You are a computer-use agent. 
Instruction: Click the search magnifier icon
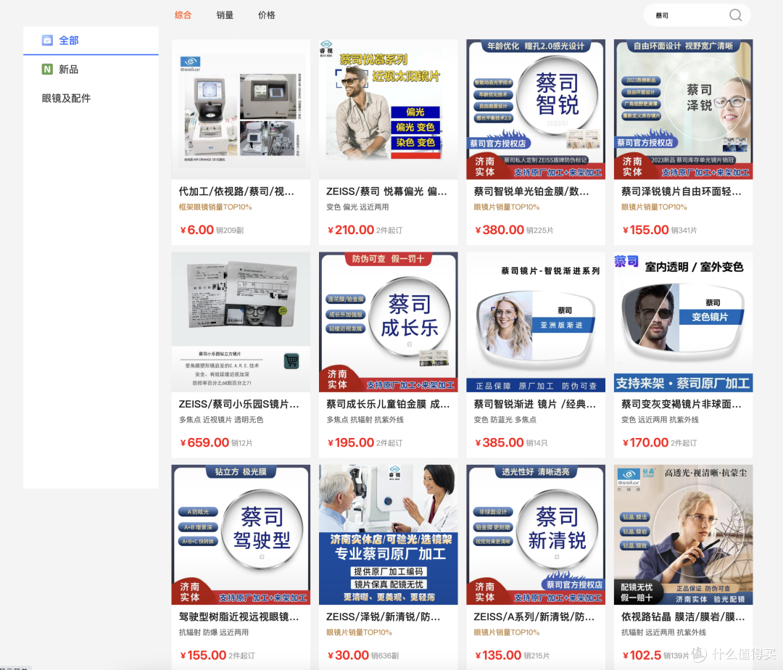pyautogui.click(x=735, y=15)
